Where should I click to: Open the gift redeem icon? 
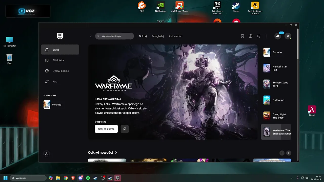pyautogui.click(x=251, y=36)
